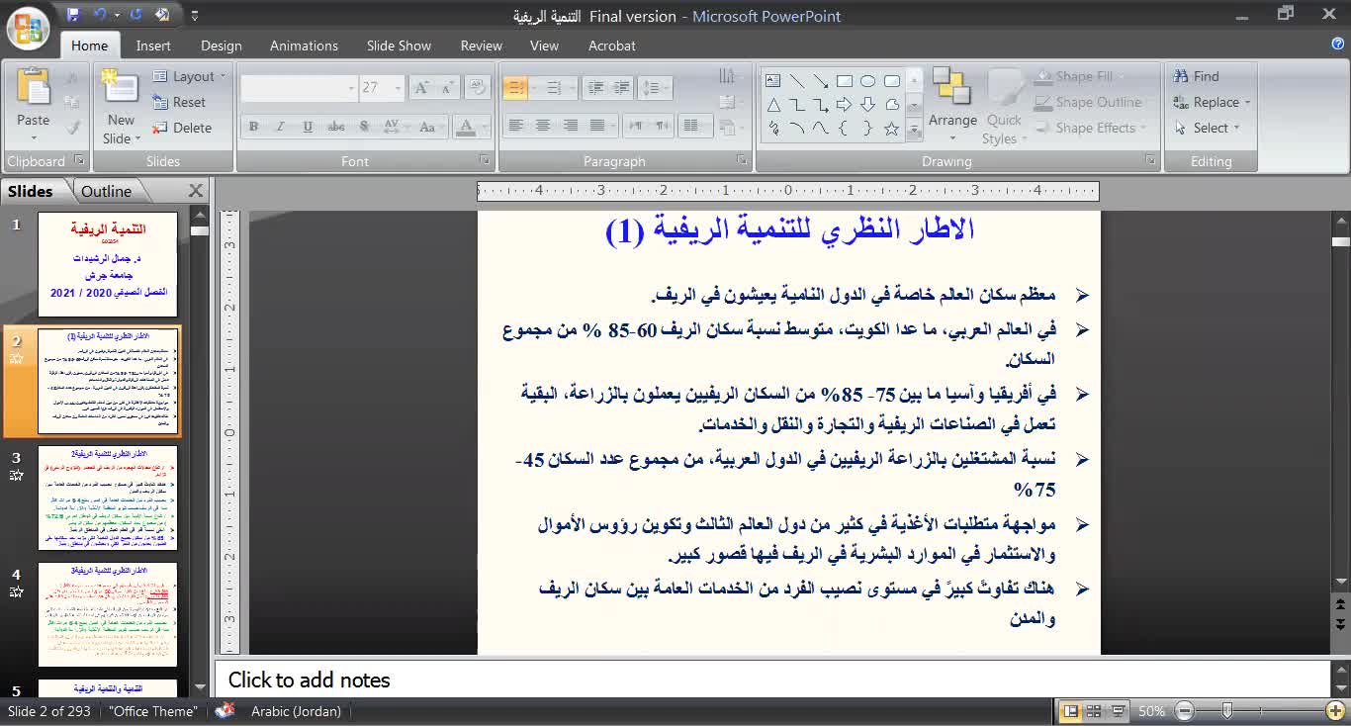1351x726 pixels.
Task: Switch to the Review ribbon tab
Action: (482, 45)
